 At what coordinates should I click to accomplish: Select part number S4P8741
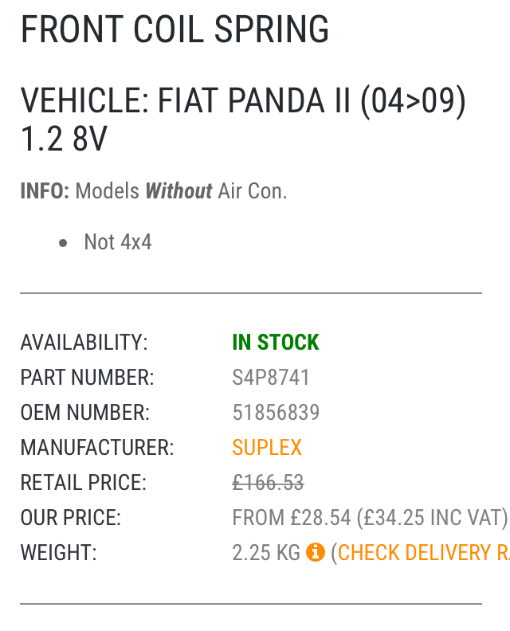pos(271,378)
